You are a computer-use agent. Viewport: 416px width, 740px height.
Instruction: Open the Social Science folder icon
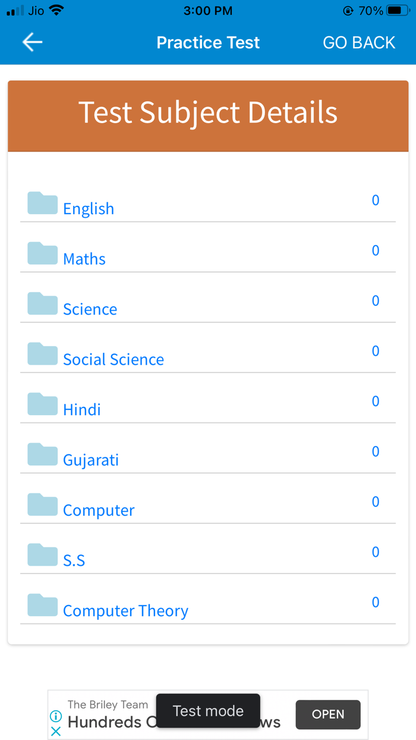click(42, 353)
